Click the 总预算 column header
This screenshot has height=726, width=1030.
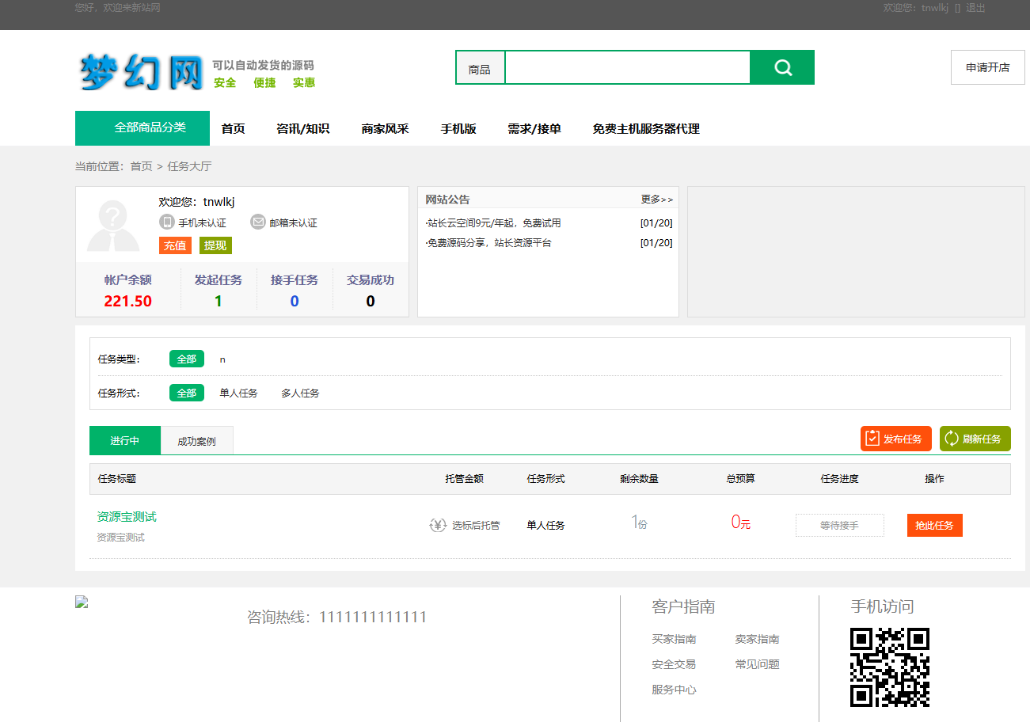click(741, 479)
